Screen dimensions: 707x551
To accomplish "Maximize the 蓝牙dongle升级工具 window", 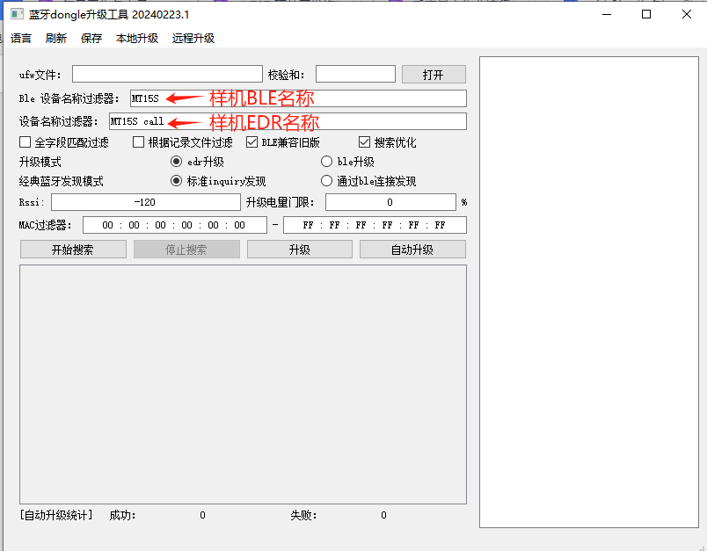I will coord(646,14).
